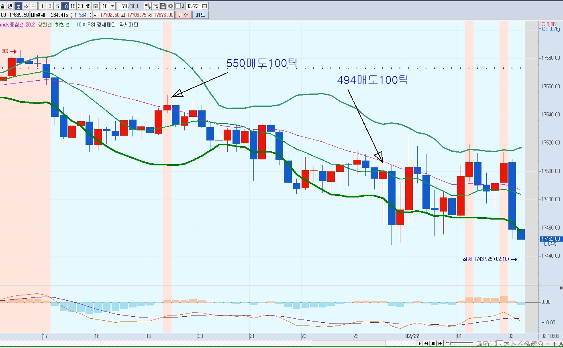563x348 pixels.
Task: Click the overlapping windows icon
Action: click(x=486, y=344)
